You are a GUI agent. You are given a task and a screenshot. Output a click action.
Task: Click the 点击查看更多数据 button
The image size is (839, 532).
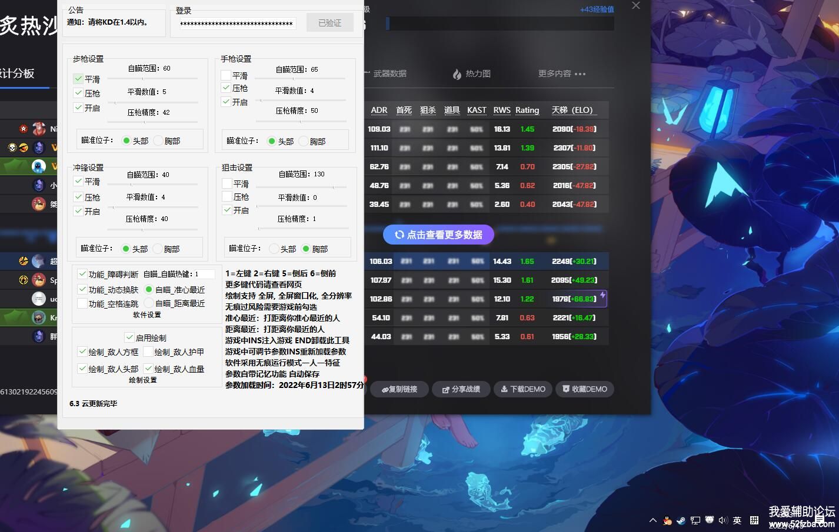[x=438, y=235]
